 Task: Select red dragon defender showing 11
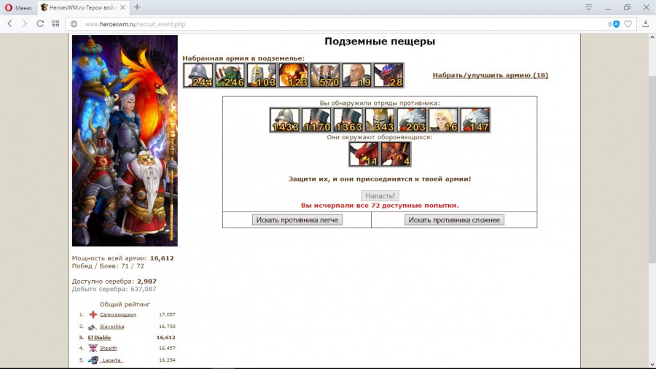[364, 154]
